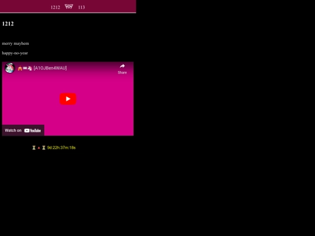Screen dimensions: 315x236
Task: Open the 113 link in the header
Action: click(x=81, y=8)
